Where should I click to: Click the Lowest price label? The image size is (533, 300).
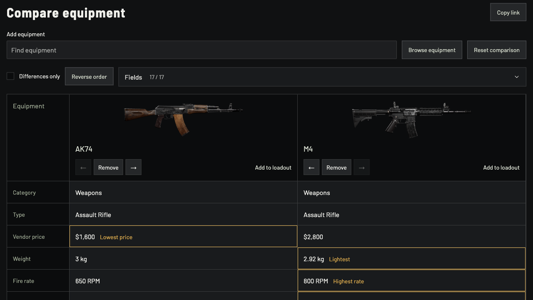(116, 237)
